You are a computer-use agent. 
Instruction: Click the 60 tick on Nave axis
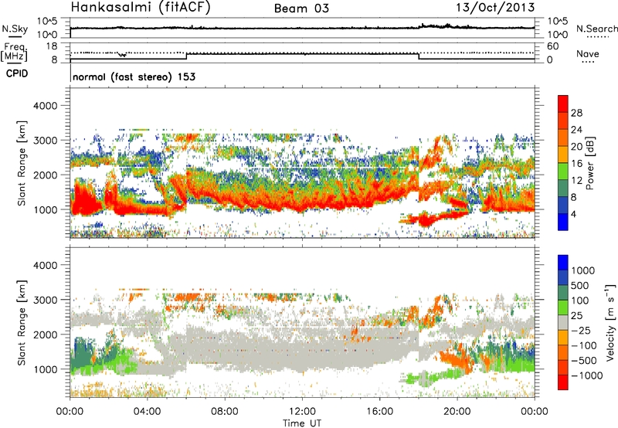point(552,46)
